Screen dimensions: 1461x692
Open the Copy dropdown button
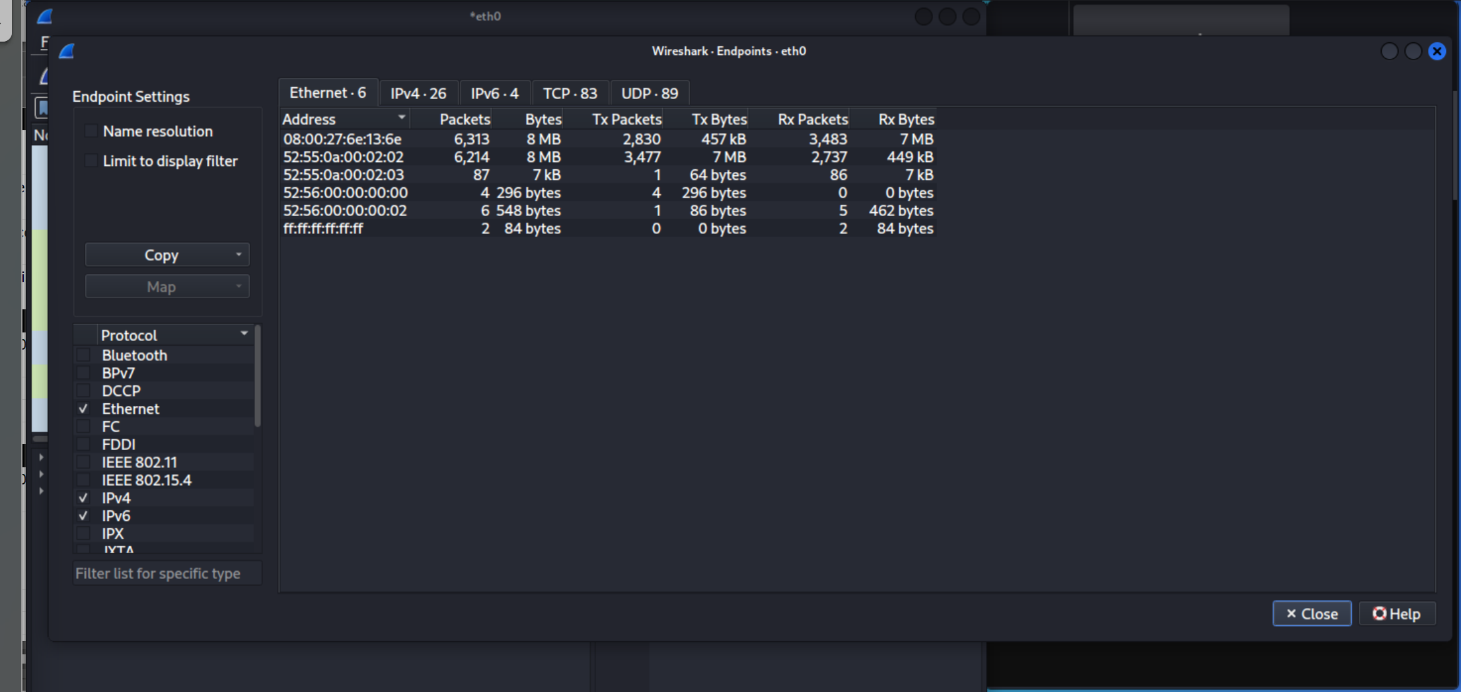(x=167, y=254)
